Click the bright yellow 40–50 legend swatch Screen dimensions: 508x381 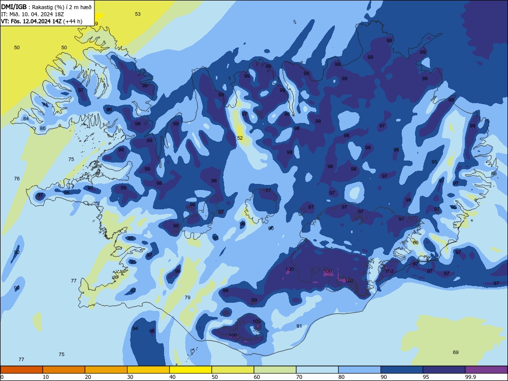190,370
